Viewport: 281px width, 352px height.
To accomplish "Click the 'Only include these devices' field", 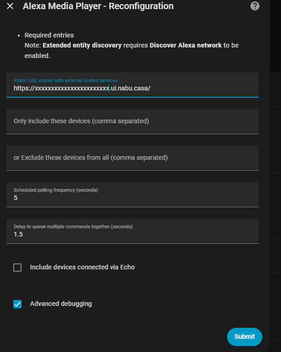I will pyautogui.click(x=133, y=121).
